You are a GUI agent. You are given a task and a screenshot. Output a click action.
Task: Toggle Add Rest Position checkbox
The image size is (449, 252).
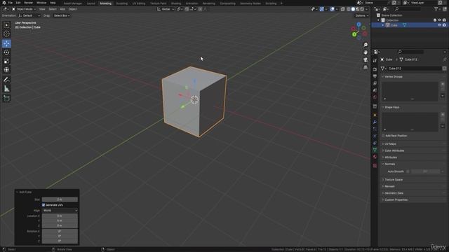point(383,136)
